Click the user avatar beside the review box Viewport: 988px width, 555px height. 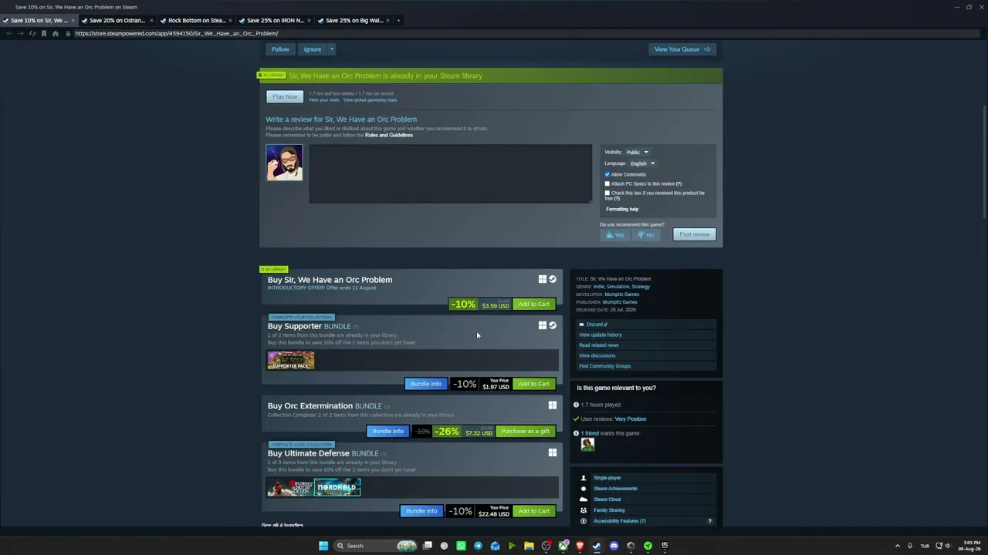[284, 163]
